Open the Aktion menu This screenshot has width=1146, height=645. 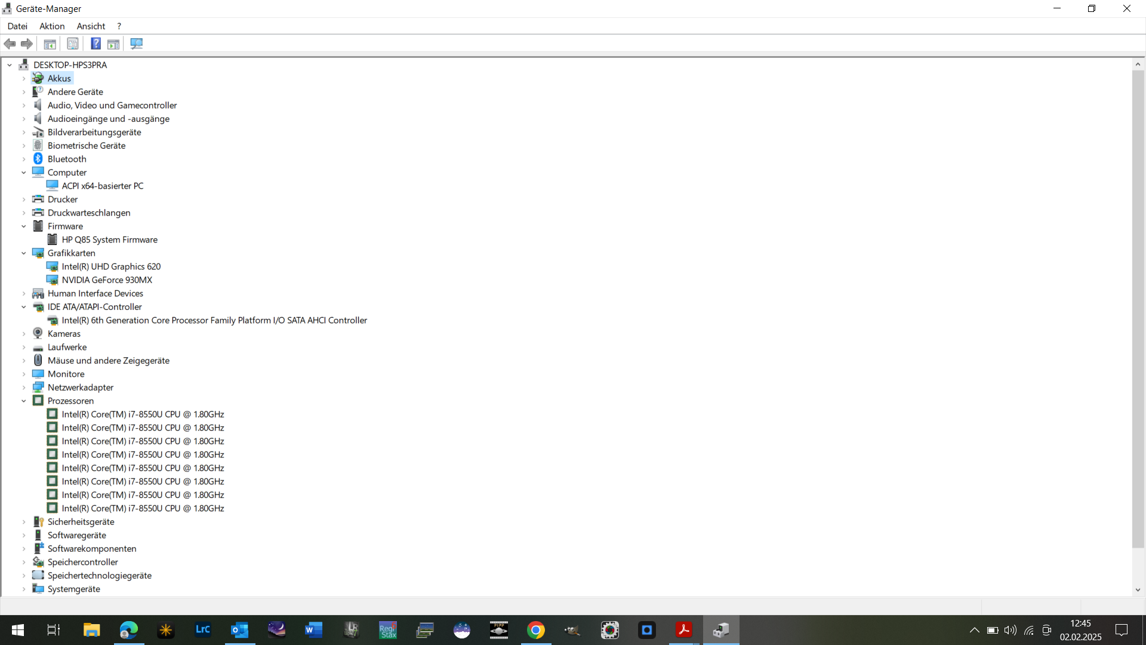(x=52, y=26)
